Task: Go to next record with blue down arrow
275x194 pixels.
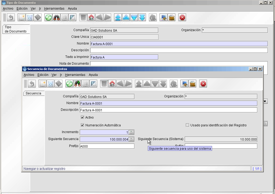Action: click(134, 17)
